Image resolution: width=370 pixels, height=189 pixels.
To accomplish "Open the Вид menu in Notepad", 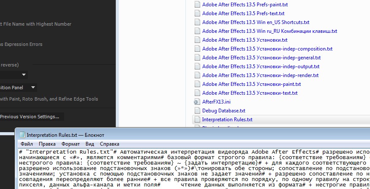I will click(x=90, y=144).
